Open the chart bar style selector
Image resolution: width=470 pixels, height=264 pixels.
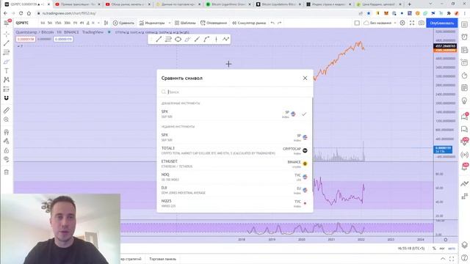[106, 23]
